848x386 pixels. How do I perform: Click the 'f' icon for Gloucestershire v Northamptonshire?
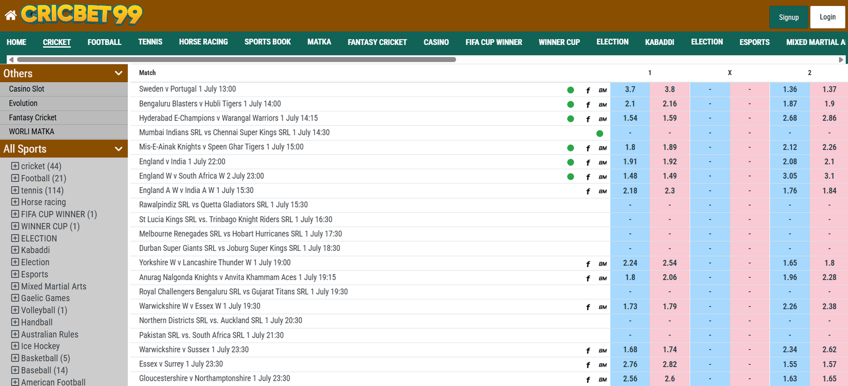588,379
